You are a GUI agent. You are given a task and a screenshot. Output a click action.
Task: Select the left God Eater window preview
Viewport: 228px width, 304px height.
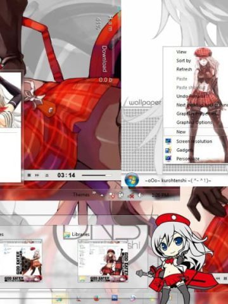pos(21,261)
